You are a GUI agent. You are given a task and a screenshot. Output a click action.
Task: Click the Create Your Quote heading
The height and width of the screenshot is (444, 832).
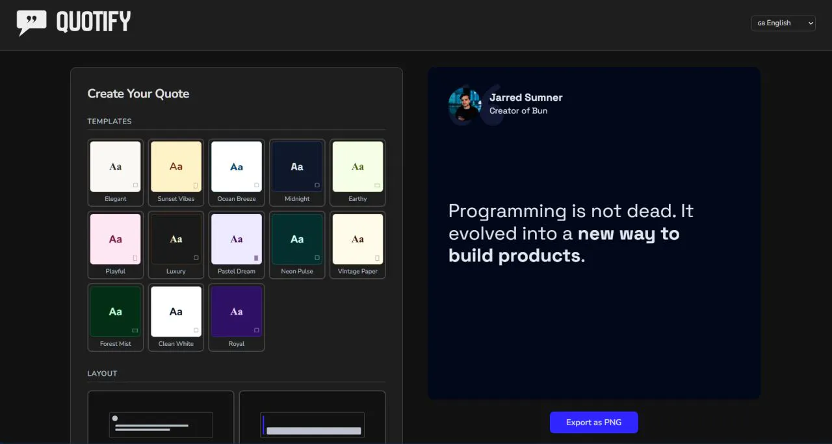point(138,94)
